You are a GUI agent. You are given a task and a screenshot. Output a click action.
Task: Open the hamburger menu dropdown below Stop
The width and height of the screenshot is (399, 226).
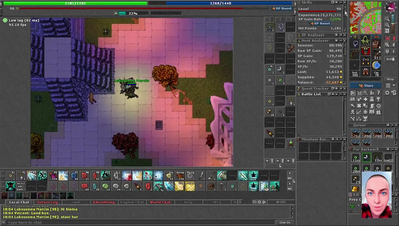[390, 85]
